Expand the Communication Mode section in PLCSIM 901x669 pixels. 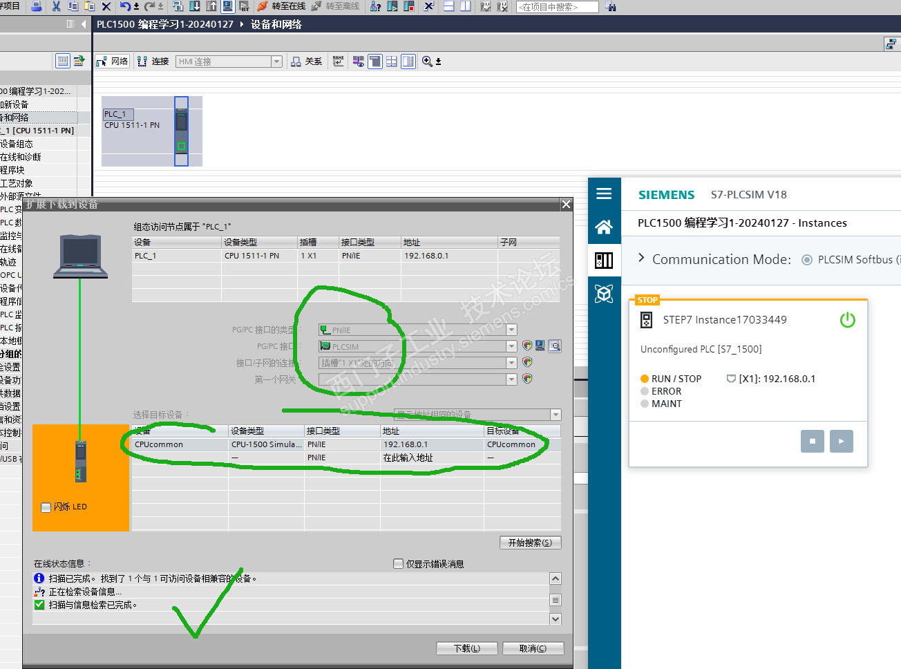641,258
